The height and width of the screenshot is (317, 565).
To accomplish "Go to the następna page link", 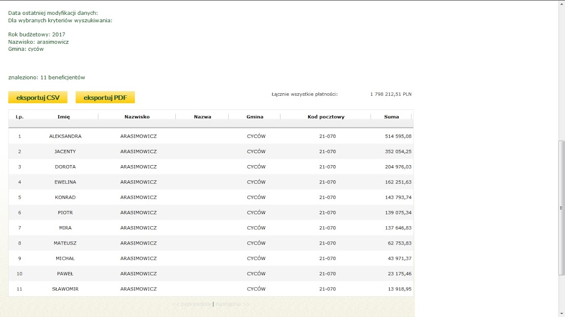I will point(233,304).
